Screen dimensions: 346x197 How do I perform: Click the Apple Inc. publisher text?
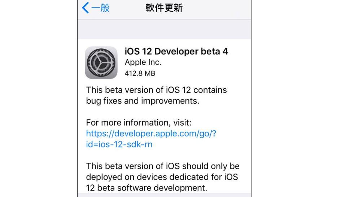(143, 62)
